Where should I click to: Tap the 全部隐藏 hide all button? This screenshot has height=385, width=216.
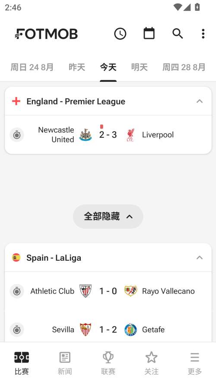108,216
